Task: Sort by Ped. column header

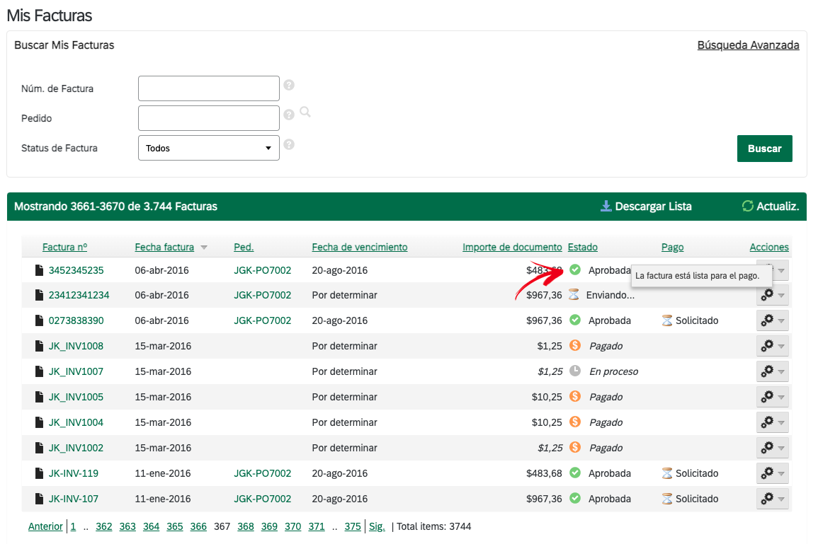Action: pos(244,247)
